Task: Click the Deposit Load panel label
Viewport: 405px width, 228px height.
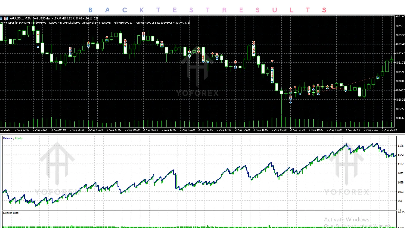Action: tap(11, 213)
